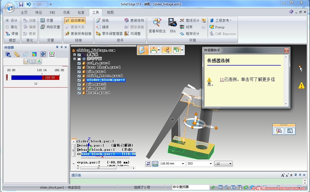Close the 传感器助手 sensor assistant window
This screenshot has width=310, height=192.
point(286,50)
